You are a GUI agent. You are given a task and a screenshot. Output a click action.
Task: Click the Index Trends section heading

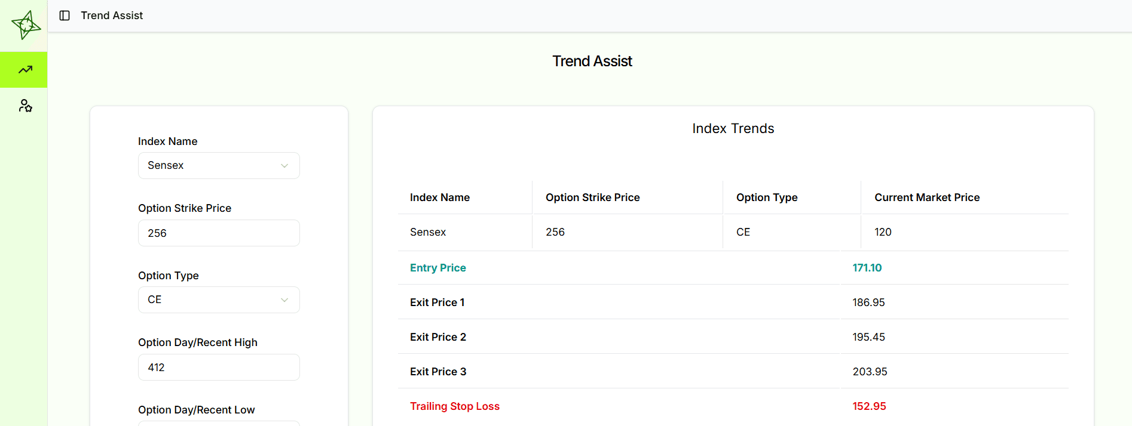733,128
